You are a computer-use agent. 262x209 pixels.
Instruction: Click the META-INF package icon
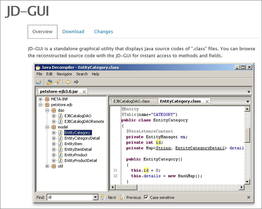pyautogui.click(x=47, y=99)
